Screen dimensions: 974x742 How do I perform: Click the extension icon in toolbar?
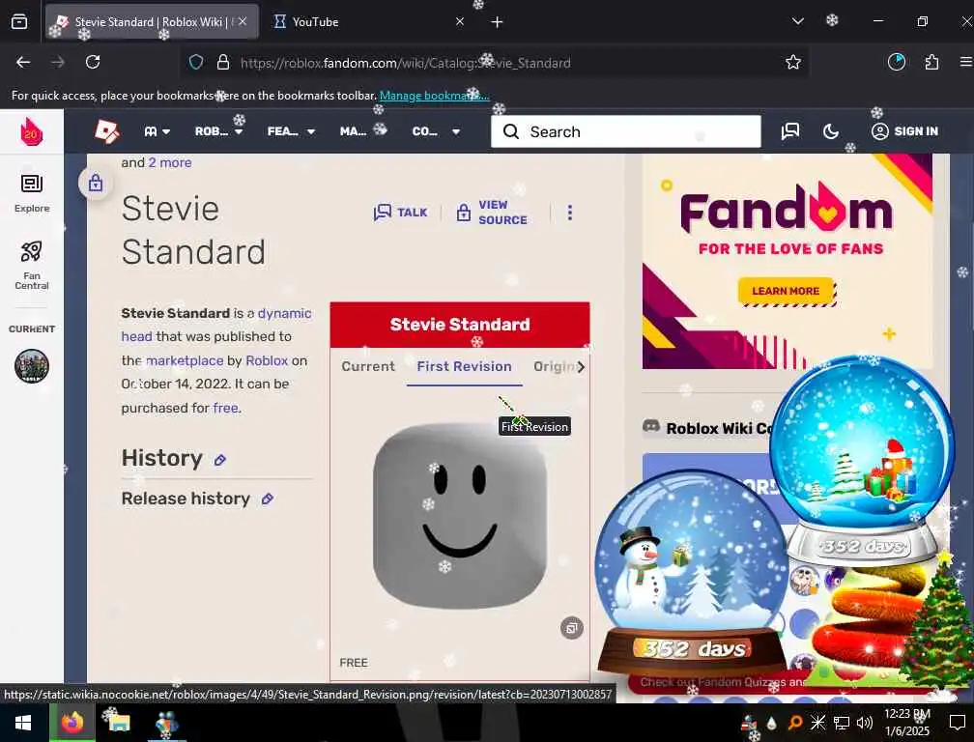click(896, 62)
